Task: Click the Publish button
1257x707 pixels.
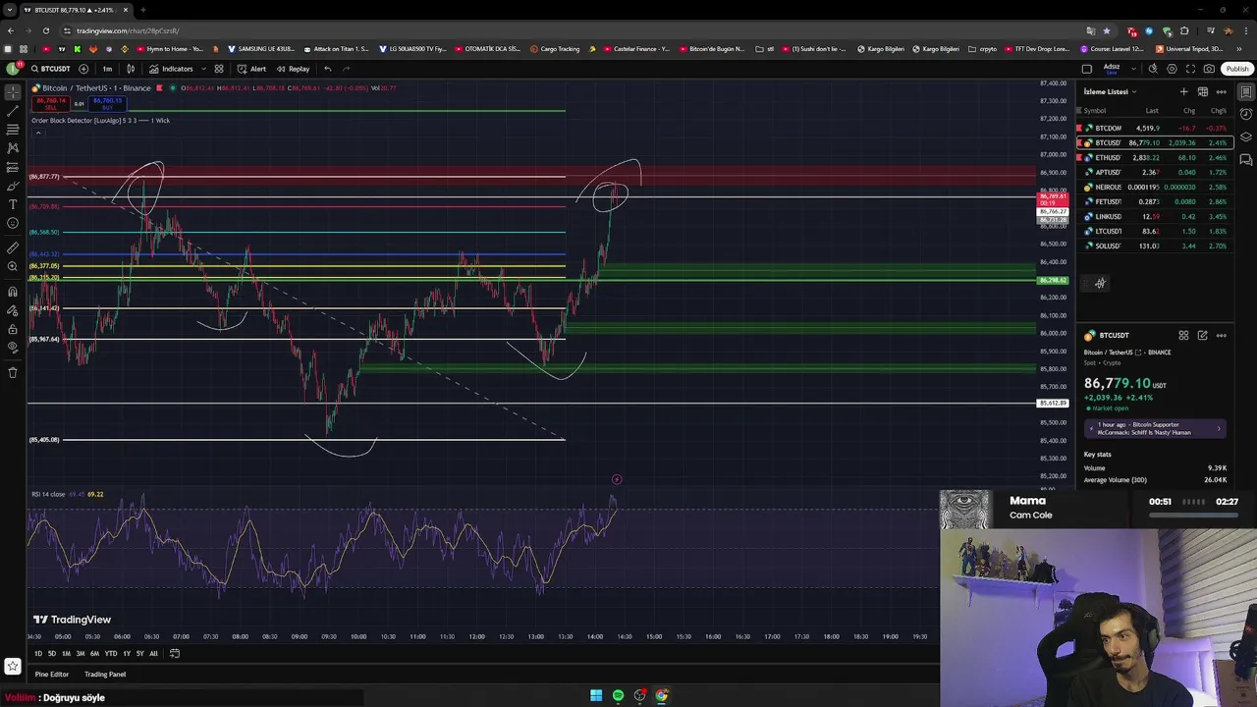Action: pyautogui.click(x=1237, y=69)
